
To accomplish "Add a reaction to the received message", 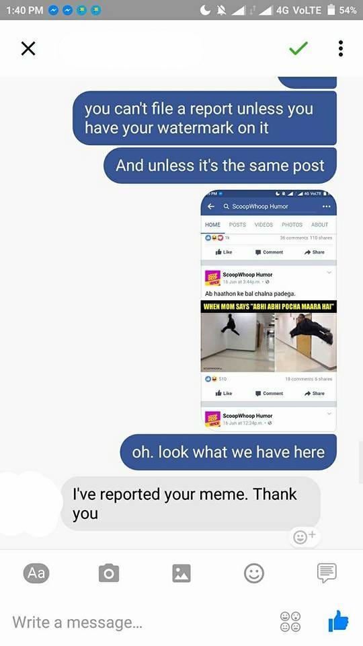I will click(x=304, y=536).
